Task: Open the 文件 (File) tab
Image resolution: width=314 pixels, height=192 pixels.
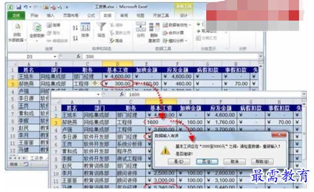Action: pyautogui.click(x=16, y=15)
